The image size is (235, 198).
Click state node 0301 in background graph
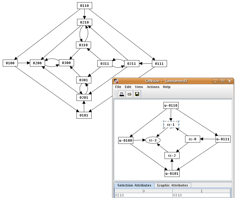pyautogui.click(x=84, y=80)
